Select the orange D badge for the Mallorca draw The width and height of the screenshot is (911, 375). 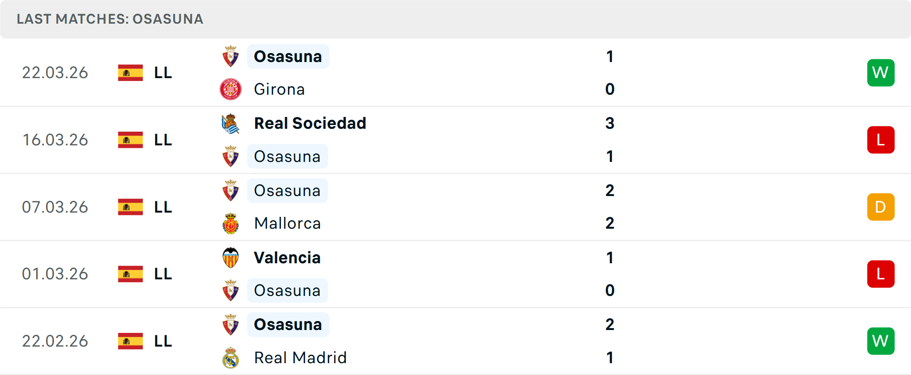point(881,206)
